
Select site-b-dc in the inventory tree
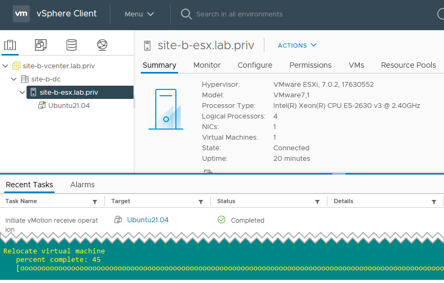tap(46, 79)
